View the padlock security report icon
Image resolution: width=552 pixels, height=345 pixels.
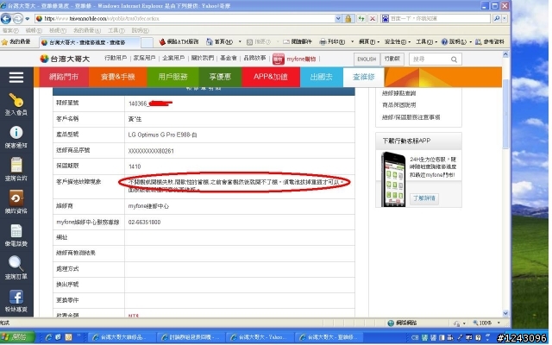348,18
